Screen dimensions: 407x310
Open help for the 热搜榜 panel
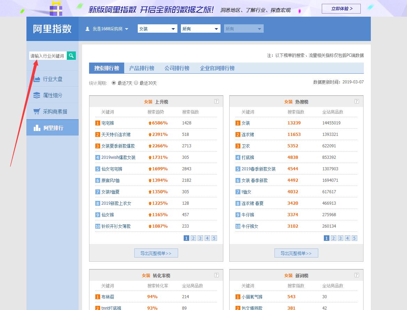click(x=356, y=101)
